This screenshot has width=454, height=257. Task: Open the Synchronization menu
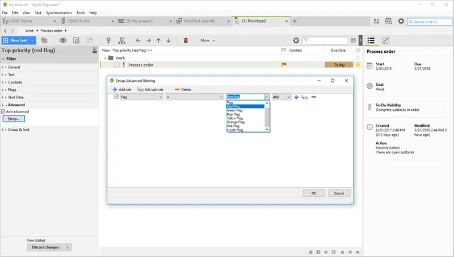tap(58, 13)
